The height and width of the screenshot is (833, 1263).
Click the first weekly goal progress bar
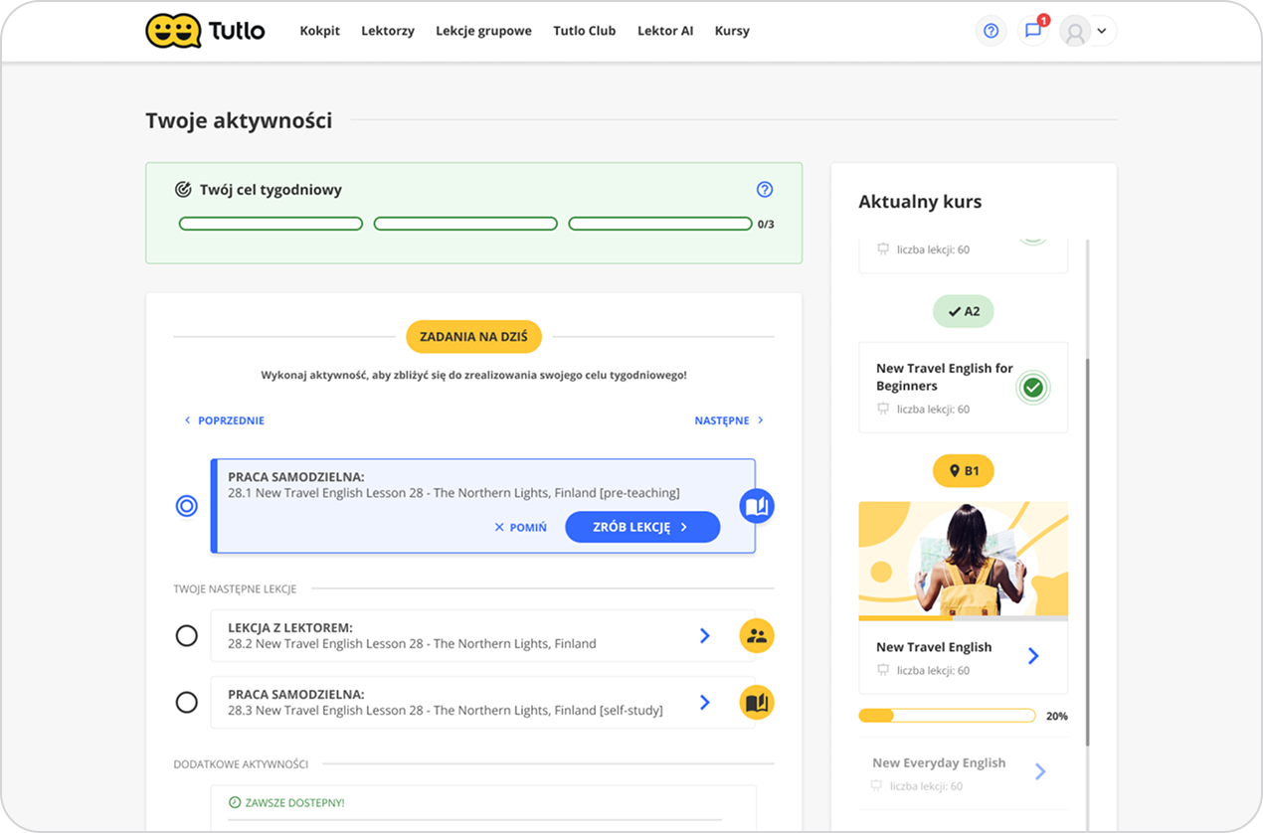tap(271, 224)
